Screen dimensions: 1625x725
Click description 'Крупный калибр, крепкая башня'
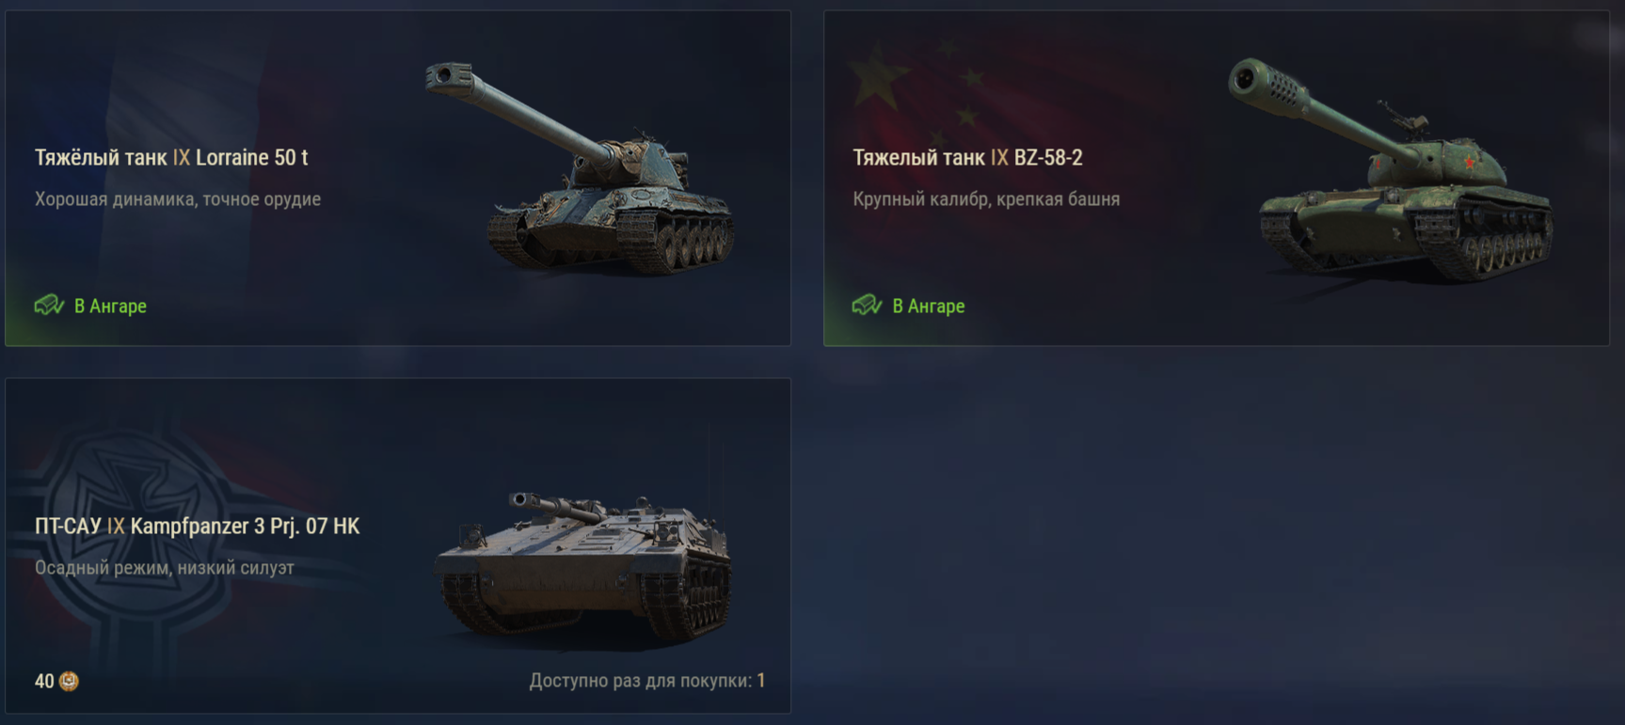(986, 199)
